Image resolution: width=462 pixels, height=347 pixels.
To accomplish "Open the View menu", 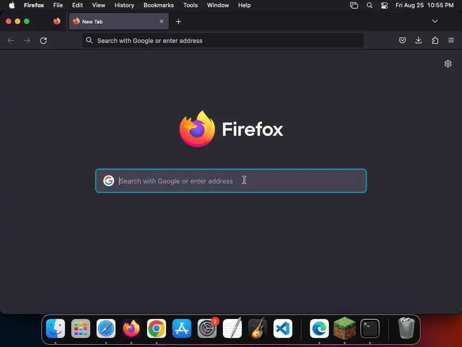I will pyautogui.click(x=98, y=5).
